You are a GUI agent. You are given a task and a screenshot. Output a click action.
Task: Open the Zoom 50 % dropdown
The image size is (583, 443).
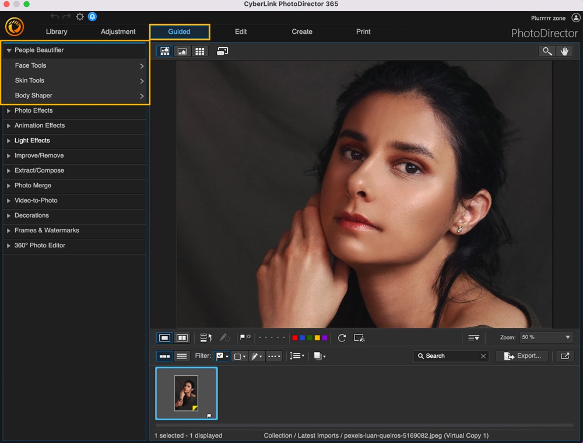(546, 337)
